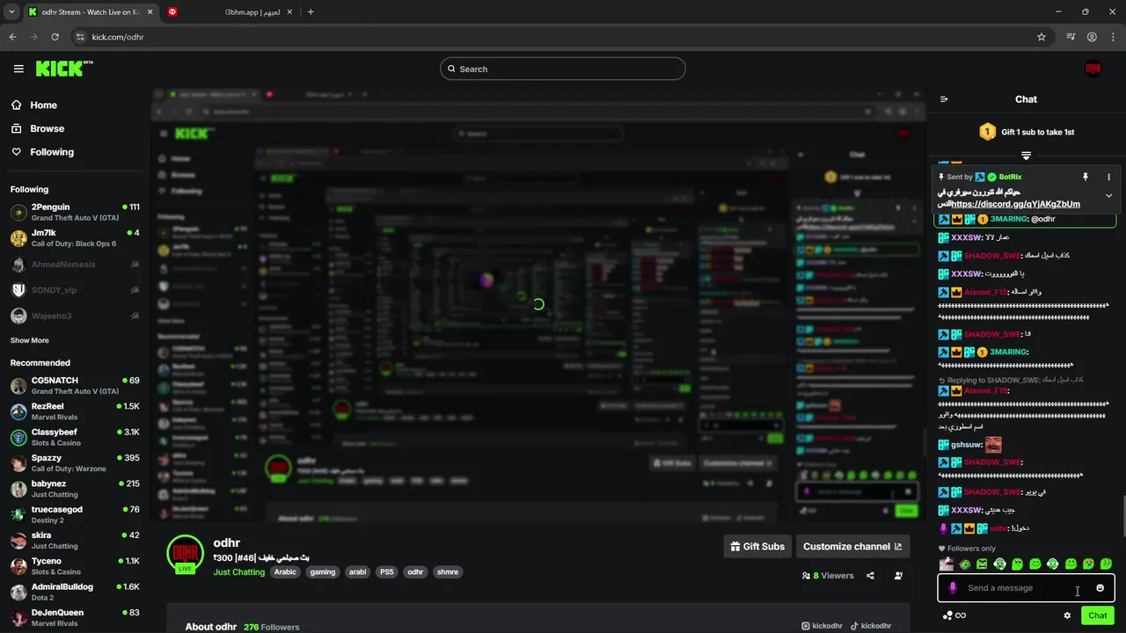Open the channel points infinity icon
1126x633 pixels.
click(x=954, y=615)
